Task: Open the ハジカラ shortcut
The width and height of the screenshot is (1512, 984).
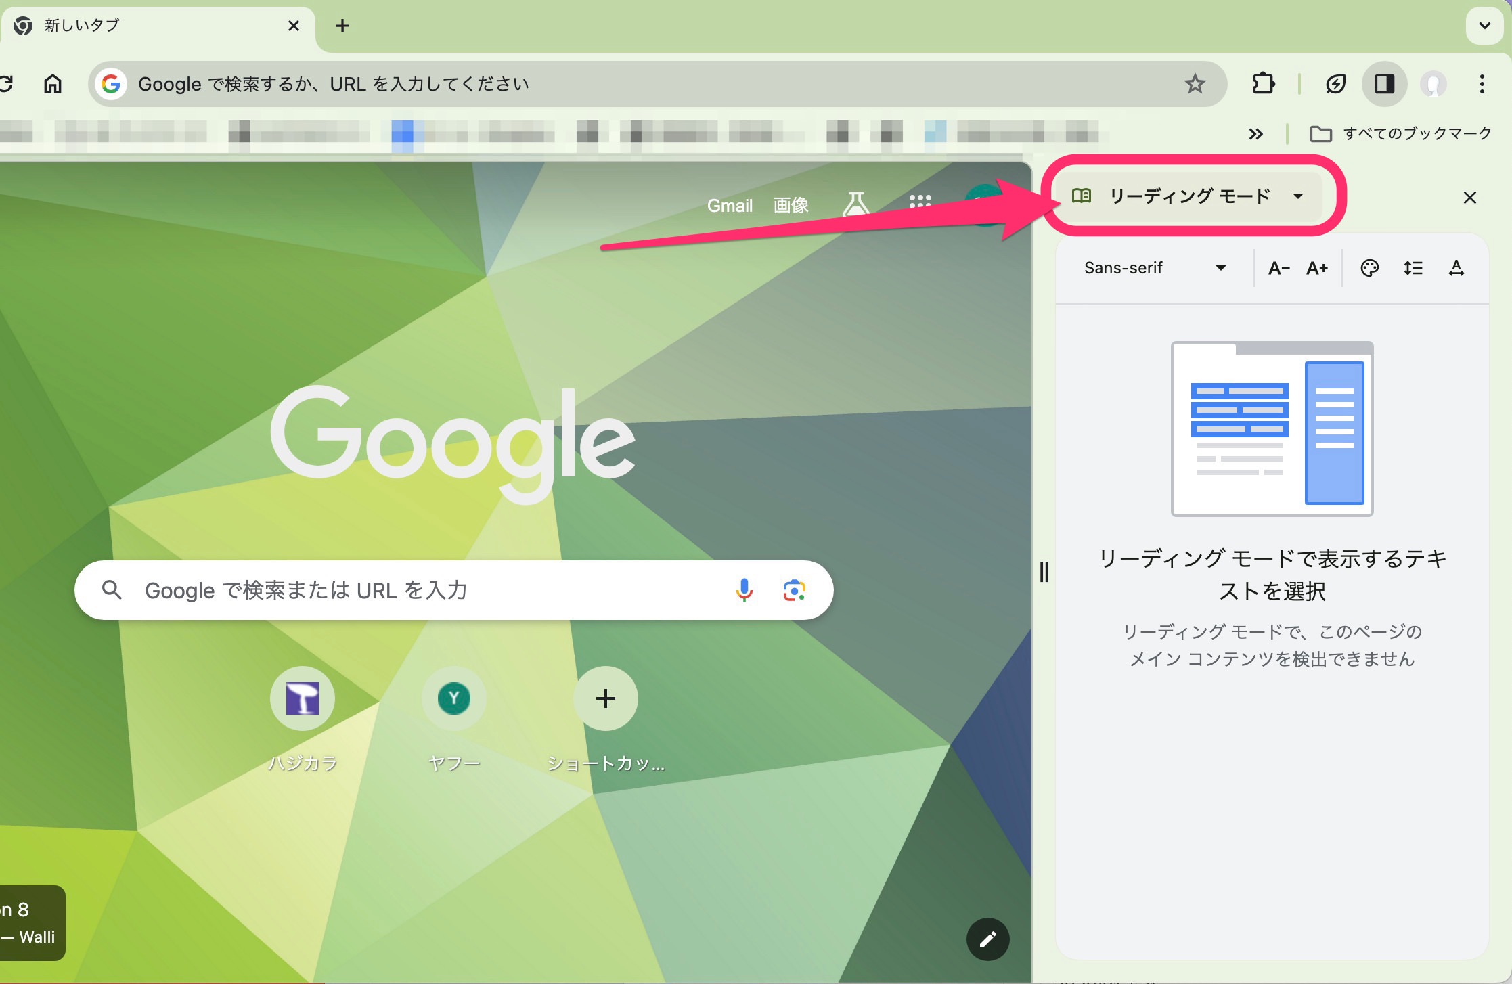Action: pyautogui.click(x=303, y=719)
